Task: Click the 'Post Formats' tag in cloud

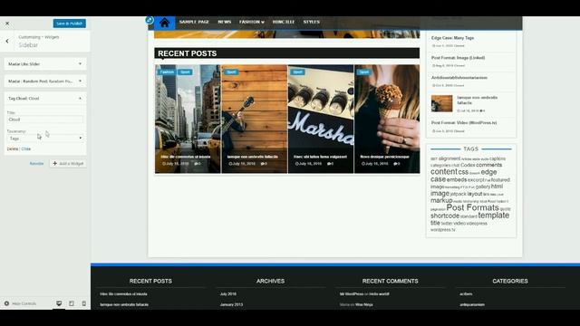Action: point(472,207)
